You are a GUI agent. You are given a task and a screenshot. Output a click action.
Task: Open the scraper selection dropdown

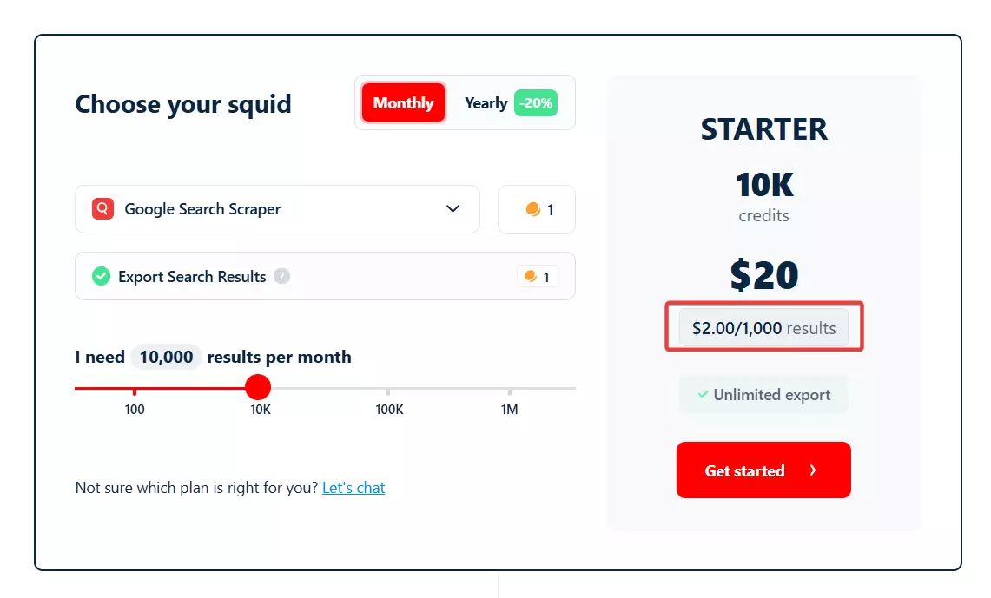(277, 209)
